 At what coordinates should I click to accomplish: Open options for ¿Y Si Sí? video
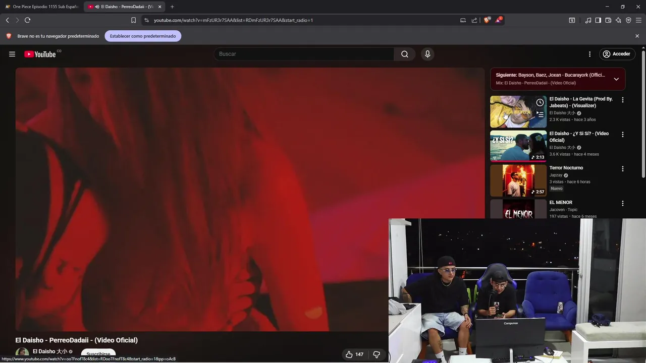point(622,135)
